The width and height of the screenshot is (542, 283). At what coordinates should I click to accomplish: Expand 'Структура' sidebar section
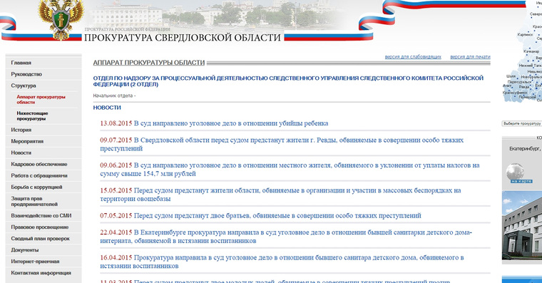point(24,86)
